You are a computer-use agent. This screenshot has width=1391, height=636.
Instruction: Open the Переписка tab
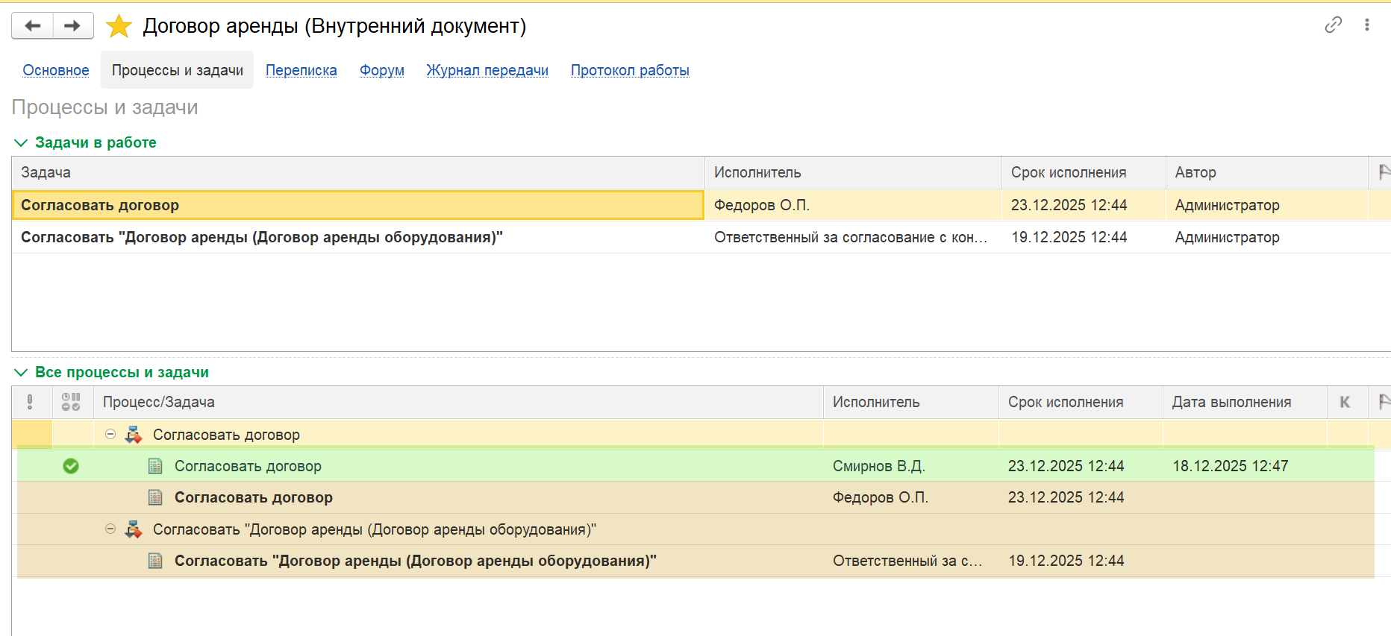pos(301,70)
